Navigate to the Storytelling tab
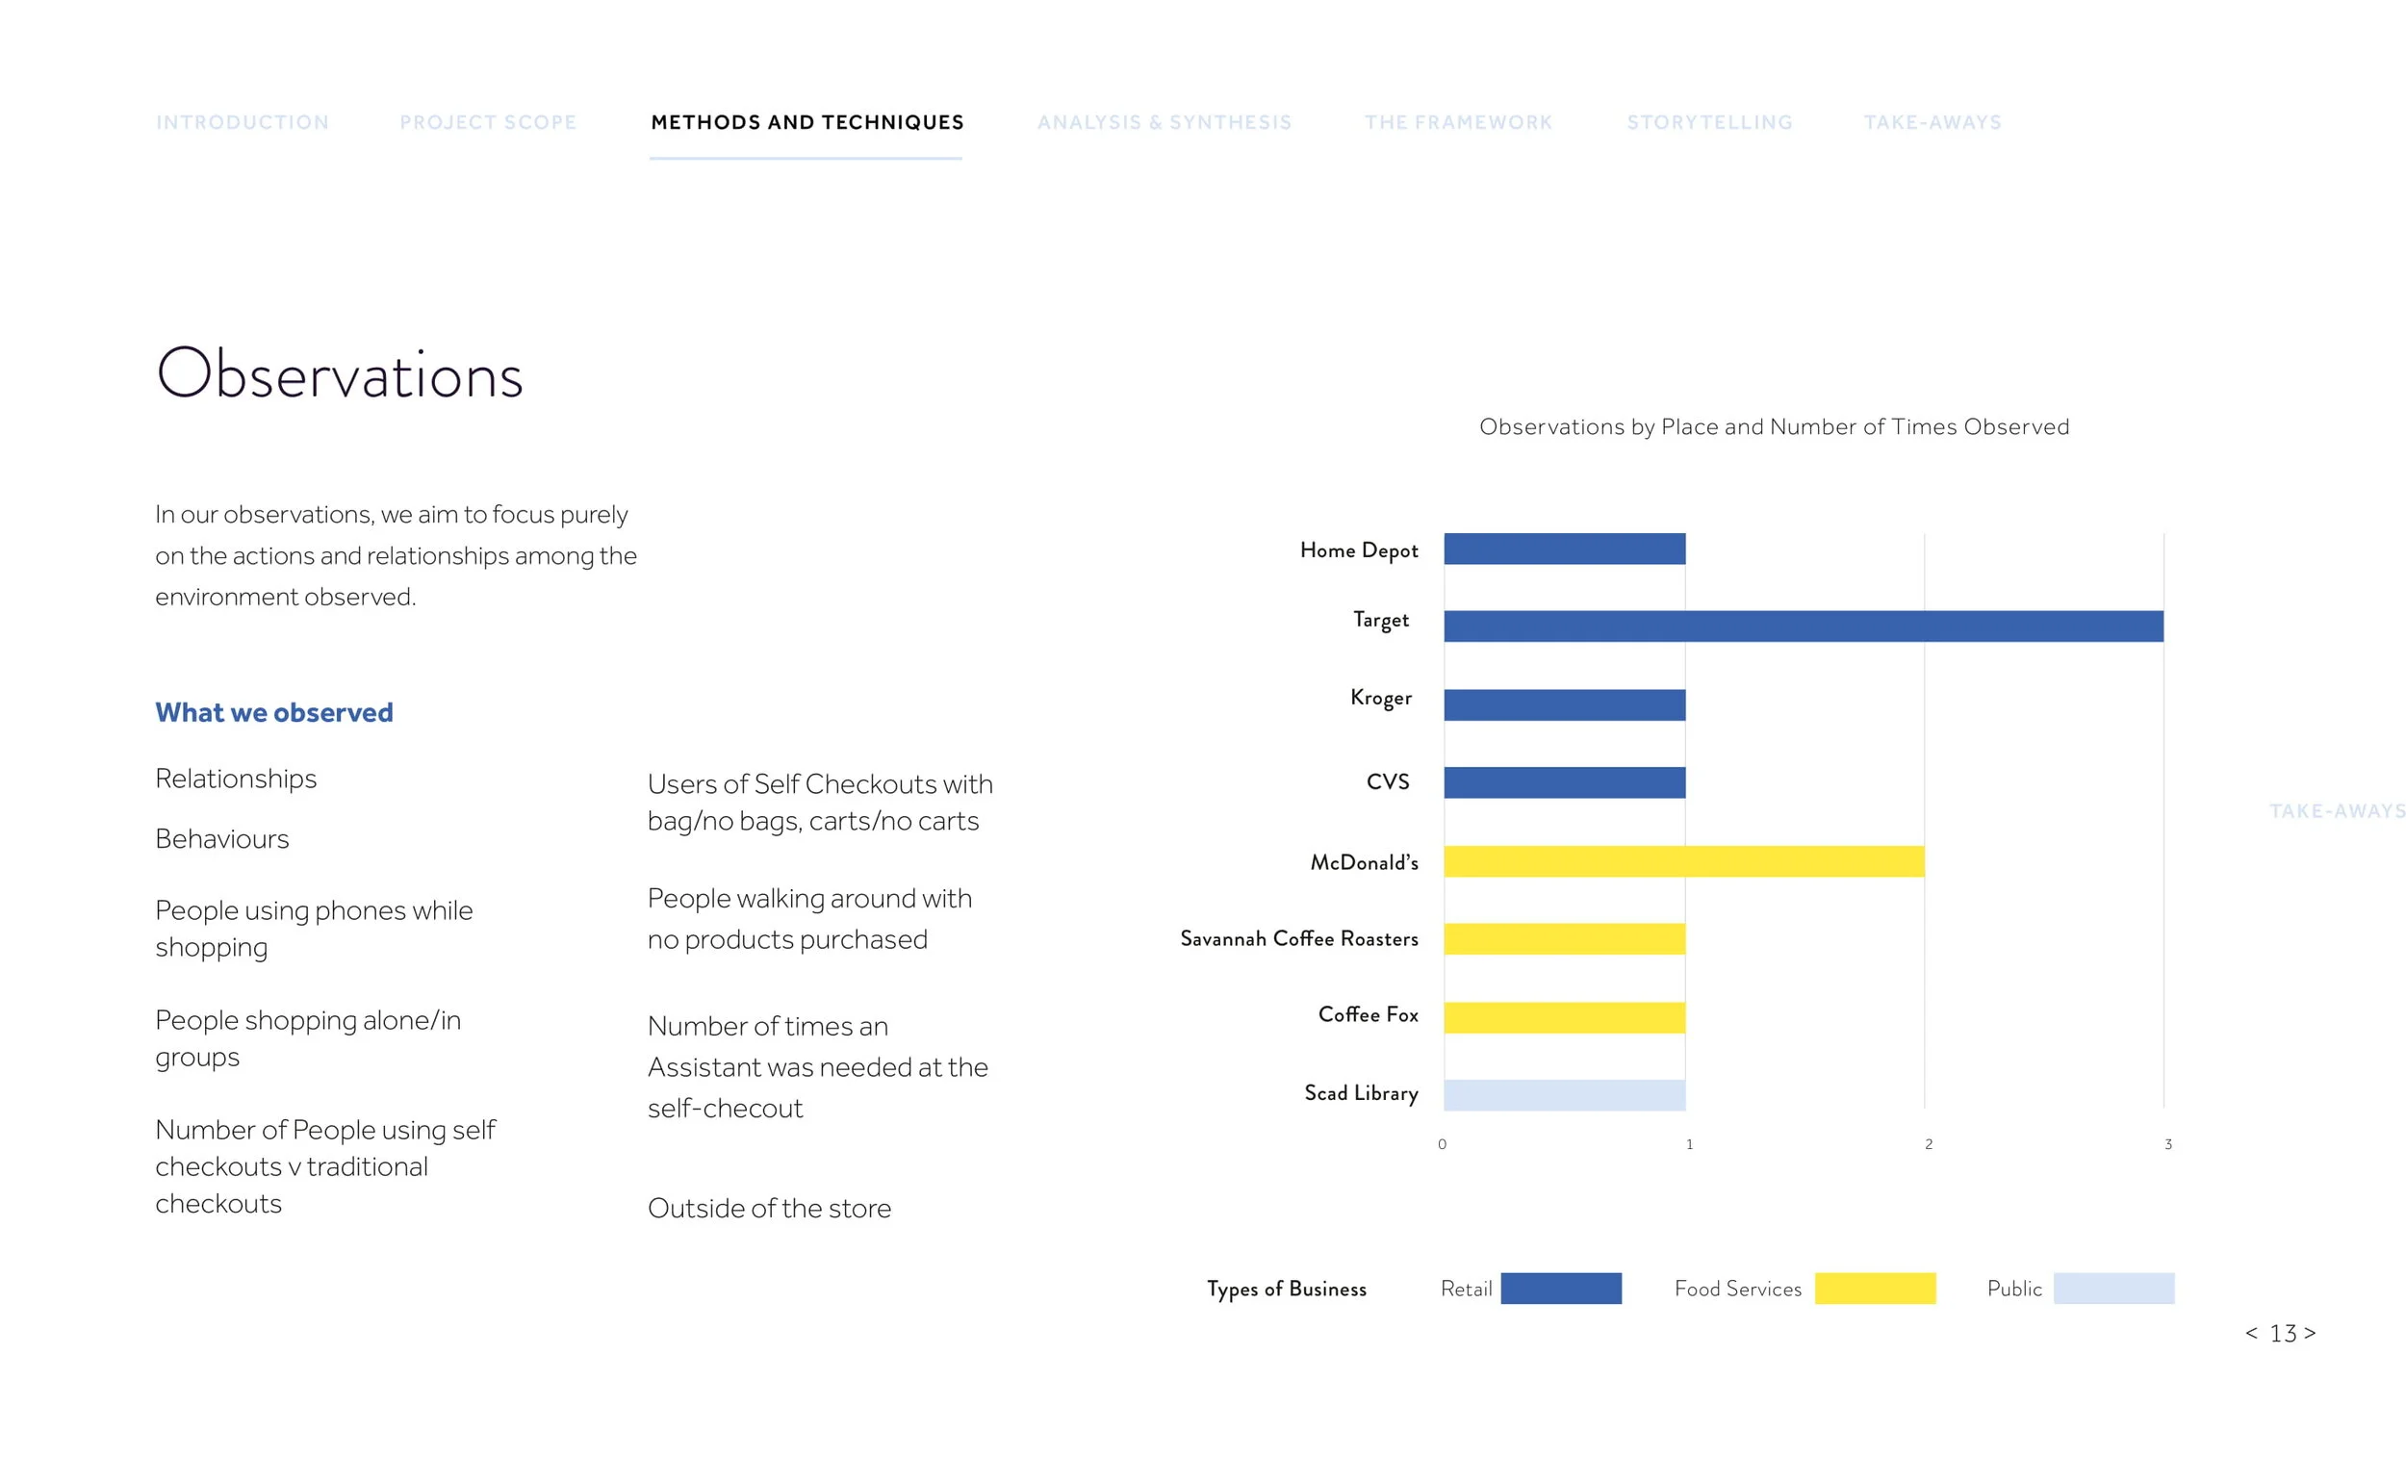The height and width of the screenshot is (1457, 2406). 1709,122
